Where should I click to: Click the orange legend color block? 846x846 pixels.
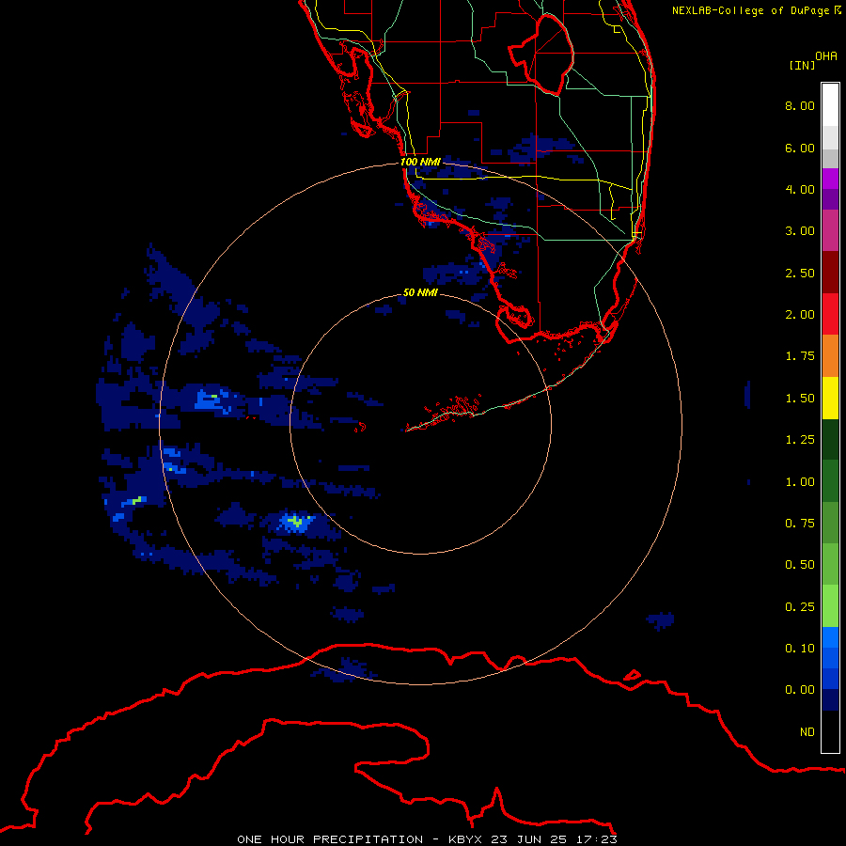tap(830, 356)
